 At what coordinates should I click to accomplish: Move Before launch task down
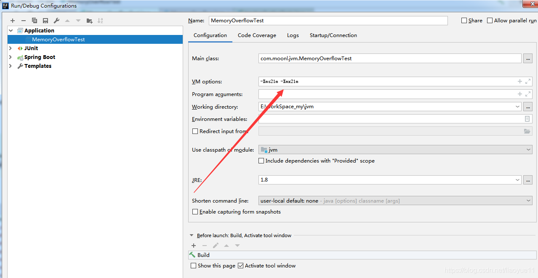coord(237,246)
